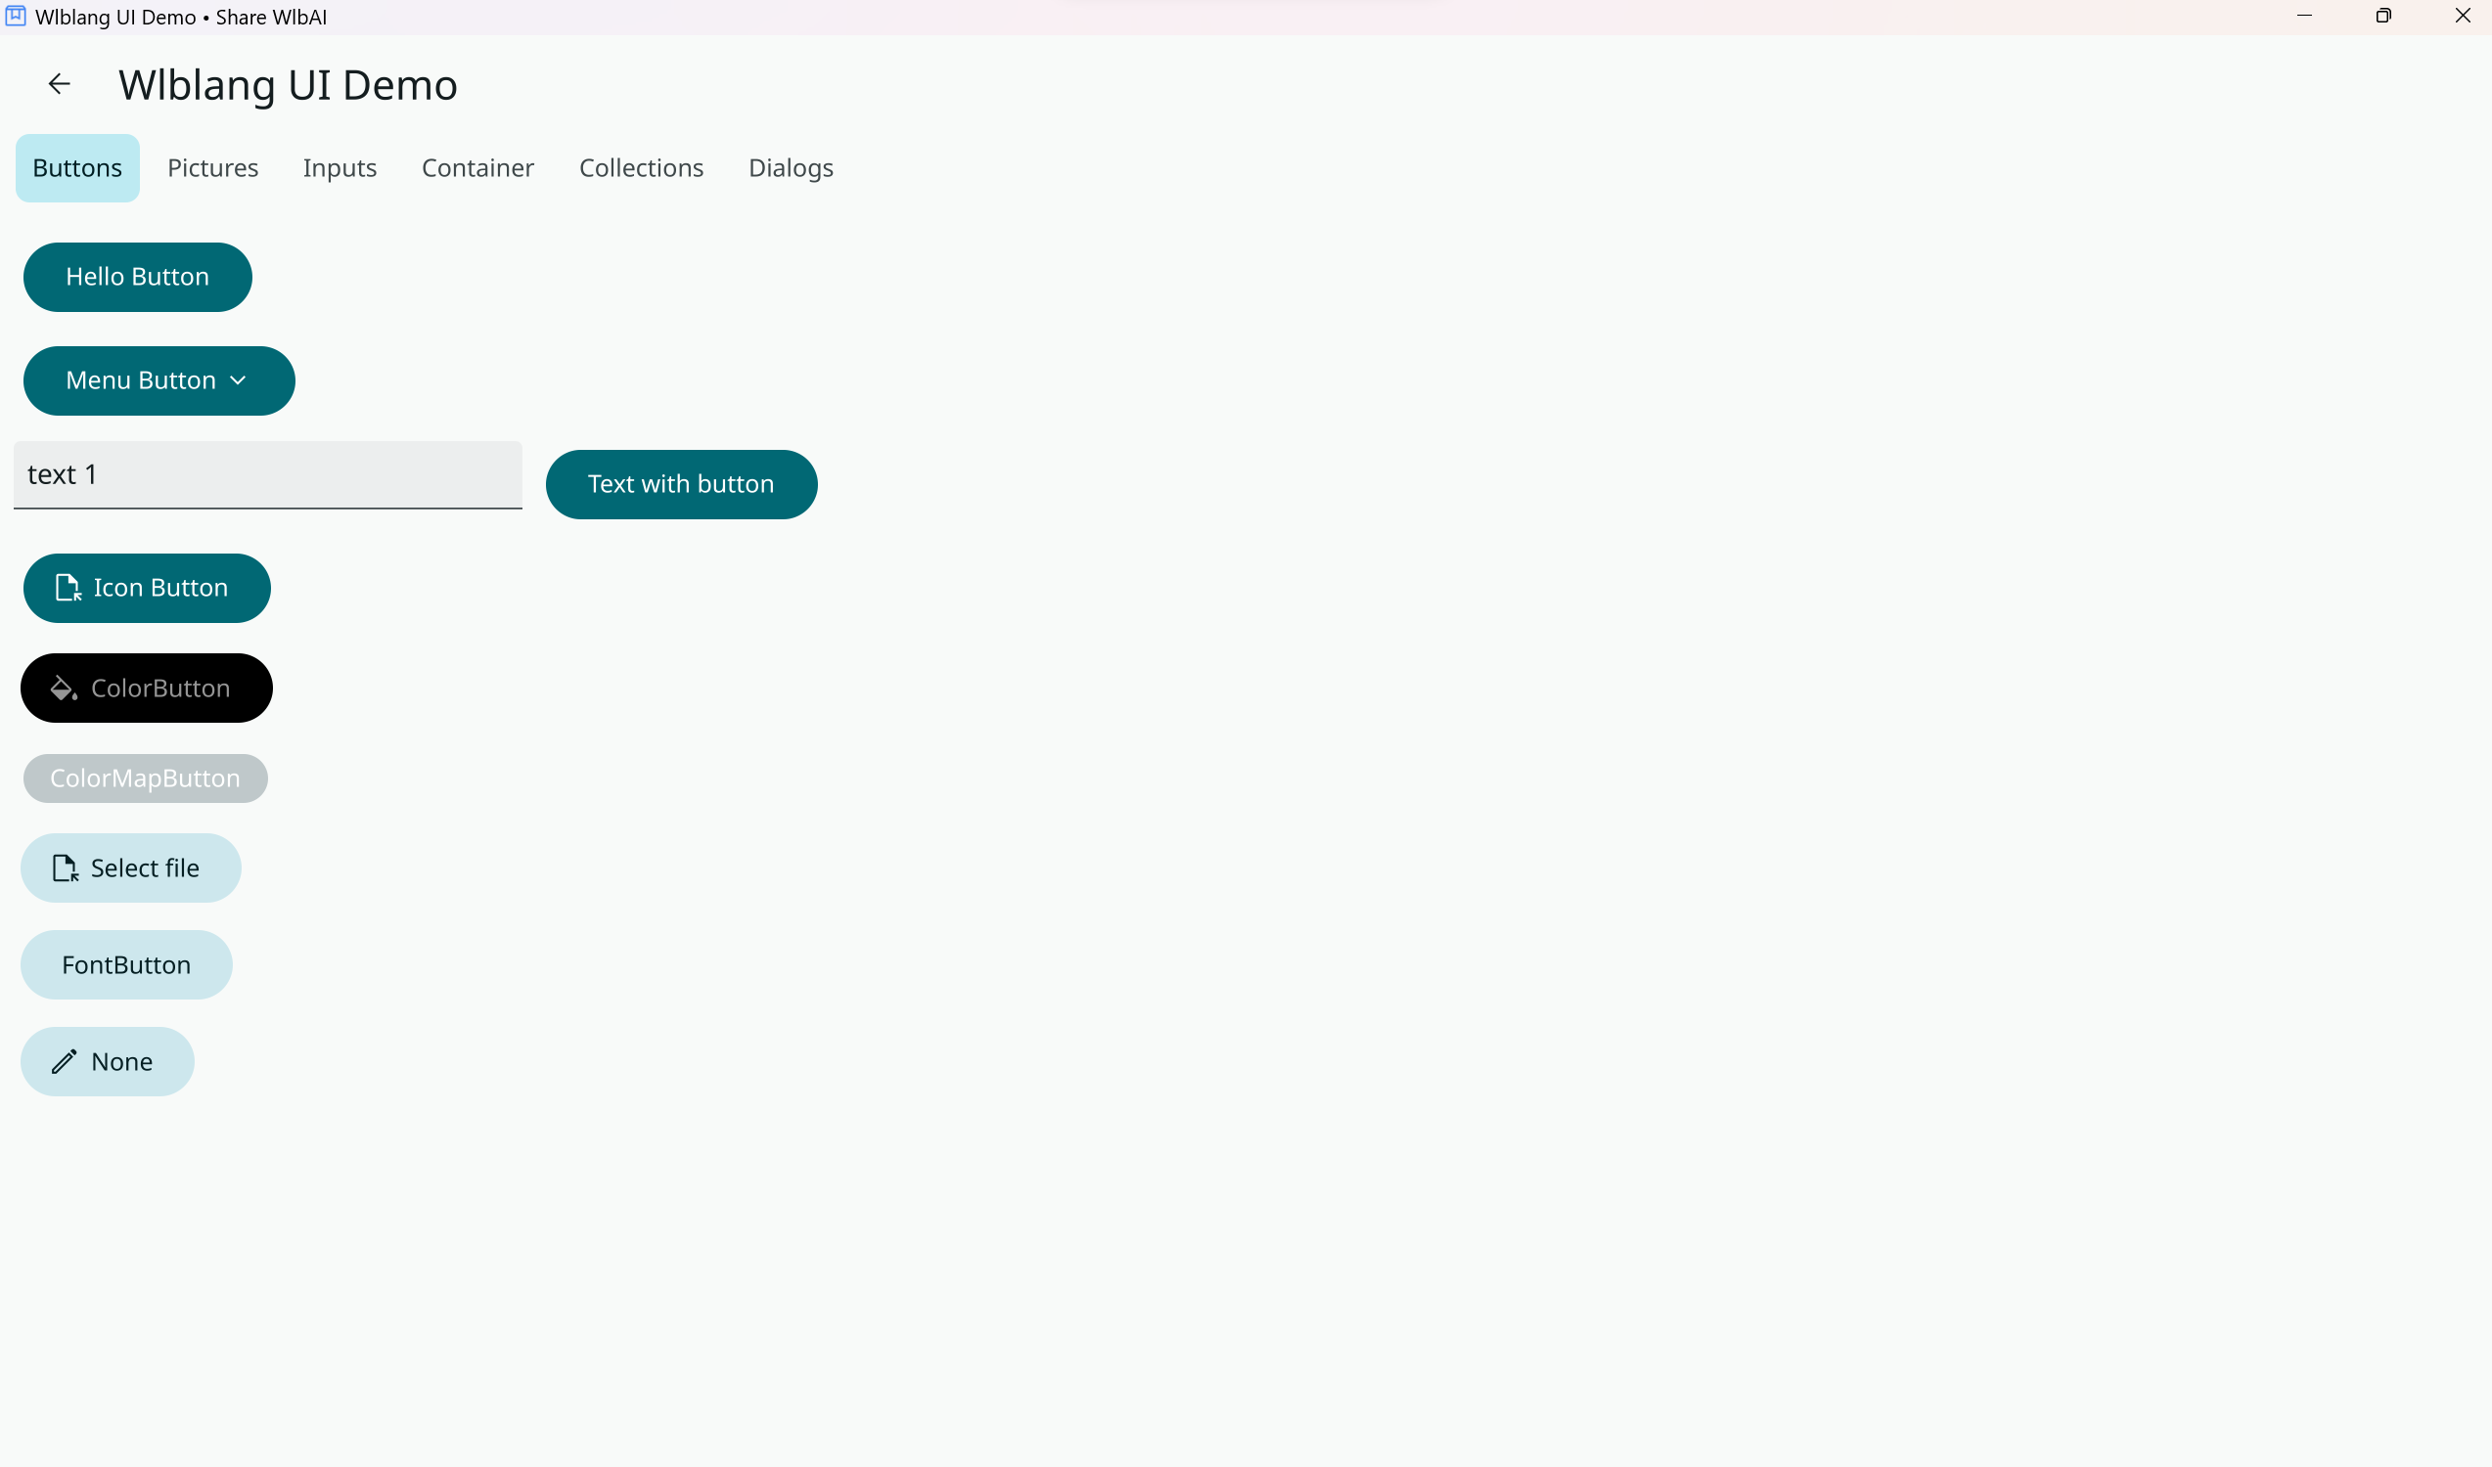Click the pencil icon beside None

(65, 1062)
